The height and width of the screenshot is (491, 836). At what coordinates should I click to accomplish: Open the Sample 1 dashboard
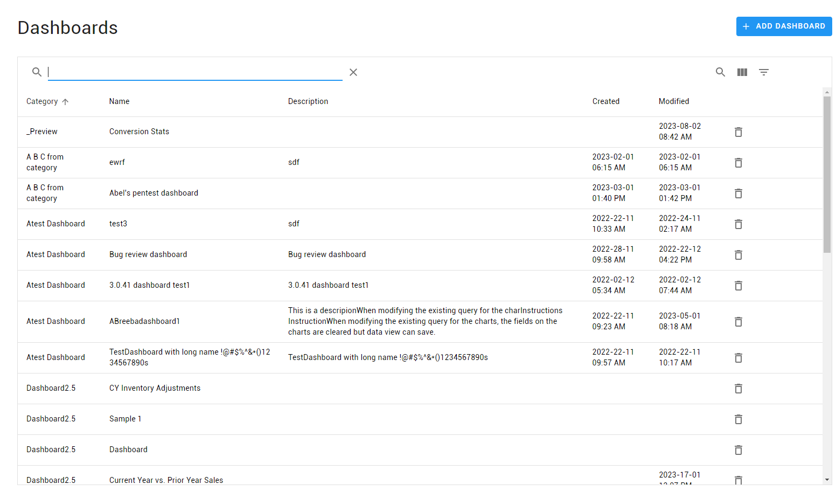tap(125, 419)
